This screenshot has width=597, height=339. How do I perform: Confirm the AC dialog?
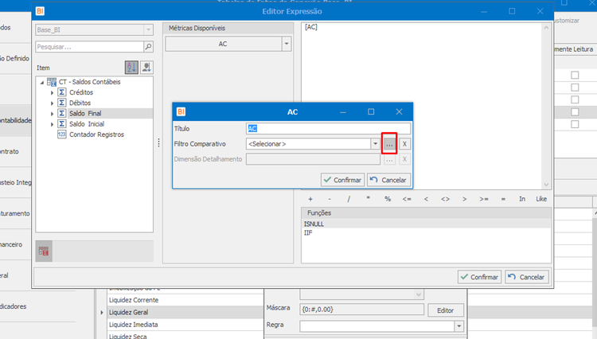(342, 180)
